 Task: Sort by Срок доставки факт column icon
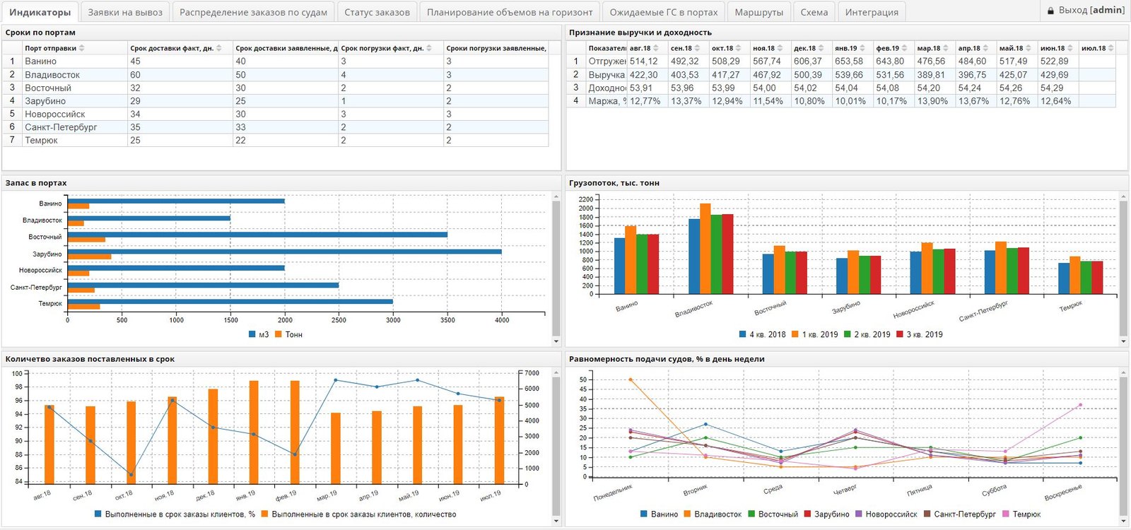pyautogui.click(x=219, y=48)
